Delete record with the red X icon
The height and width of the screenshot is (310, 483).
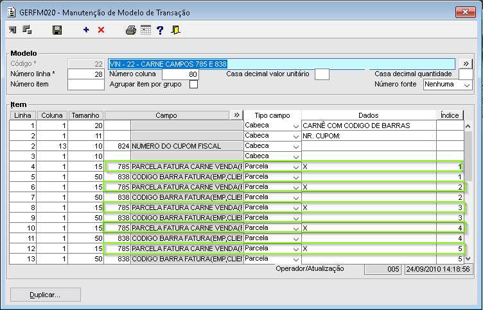101,30
